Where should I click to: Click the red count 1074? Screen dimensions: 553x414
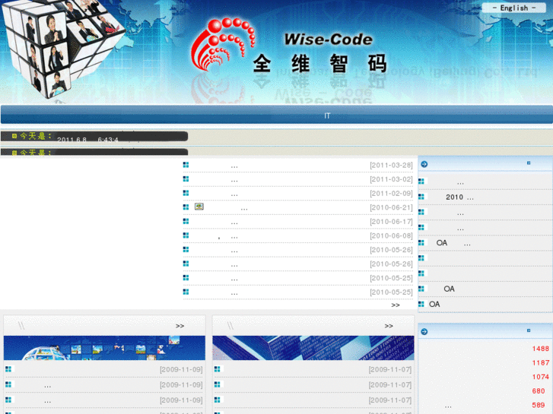541,377
